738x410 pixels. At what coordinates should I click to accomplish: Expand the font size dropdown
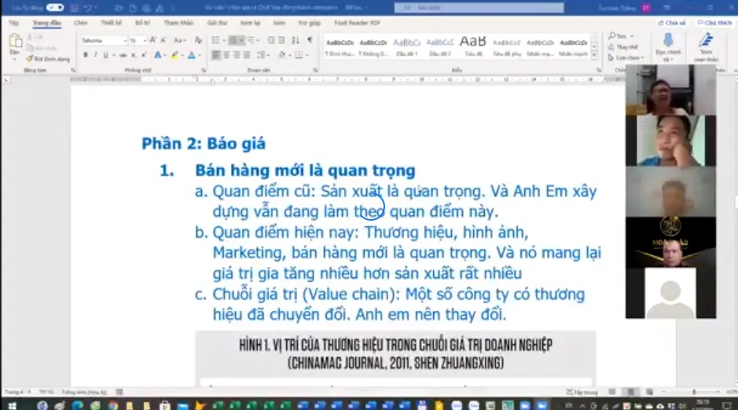point(144,40)
